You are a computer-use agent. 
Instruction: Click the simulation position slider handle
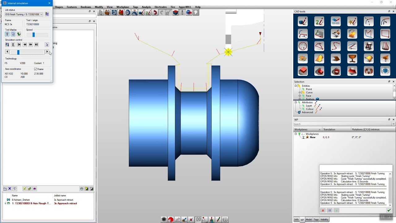point(18,52)
